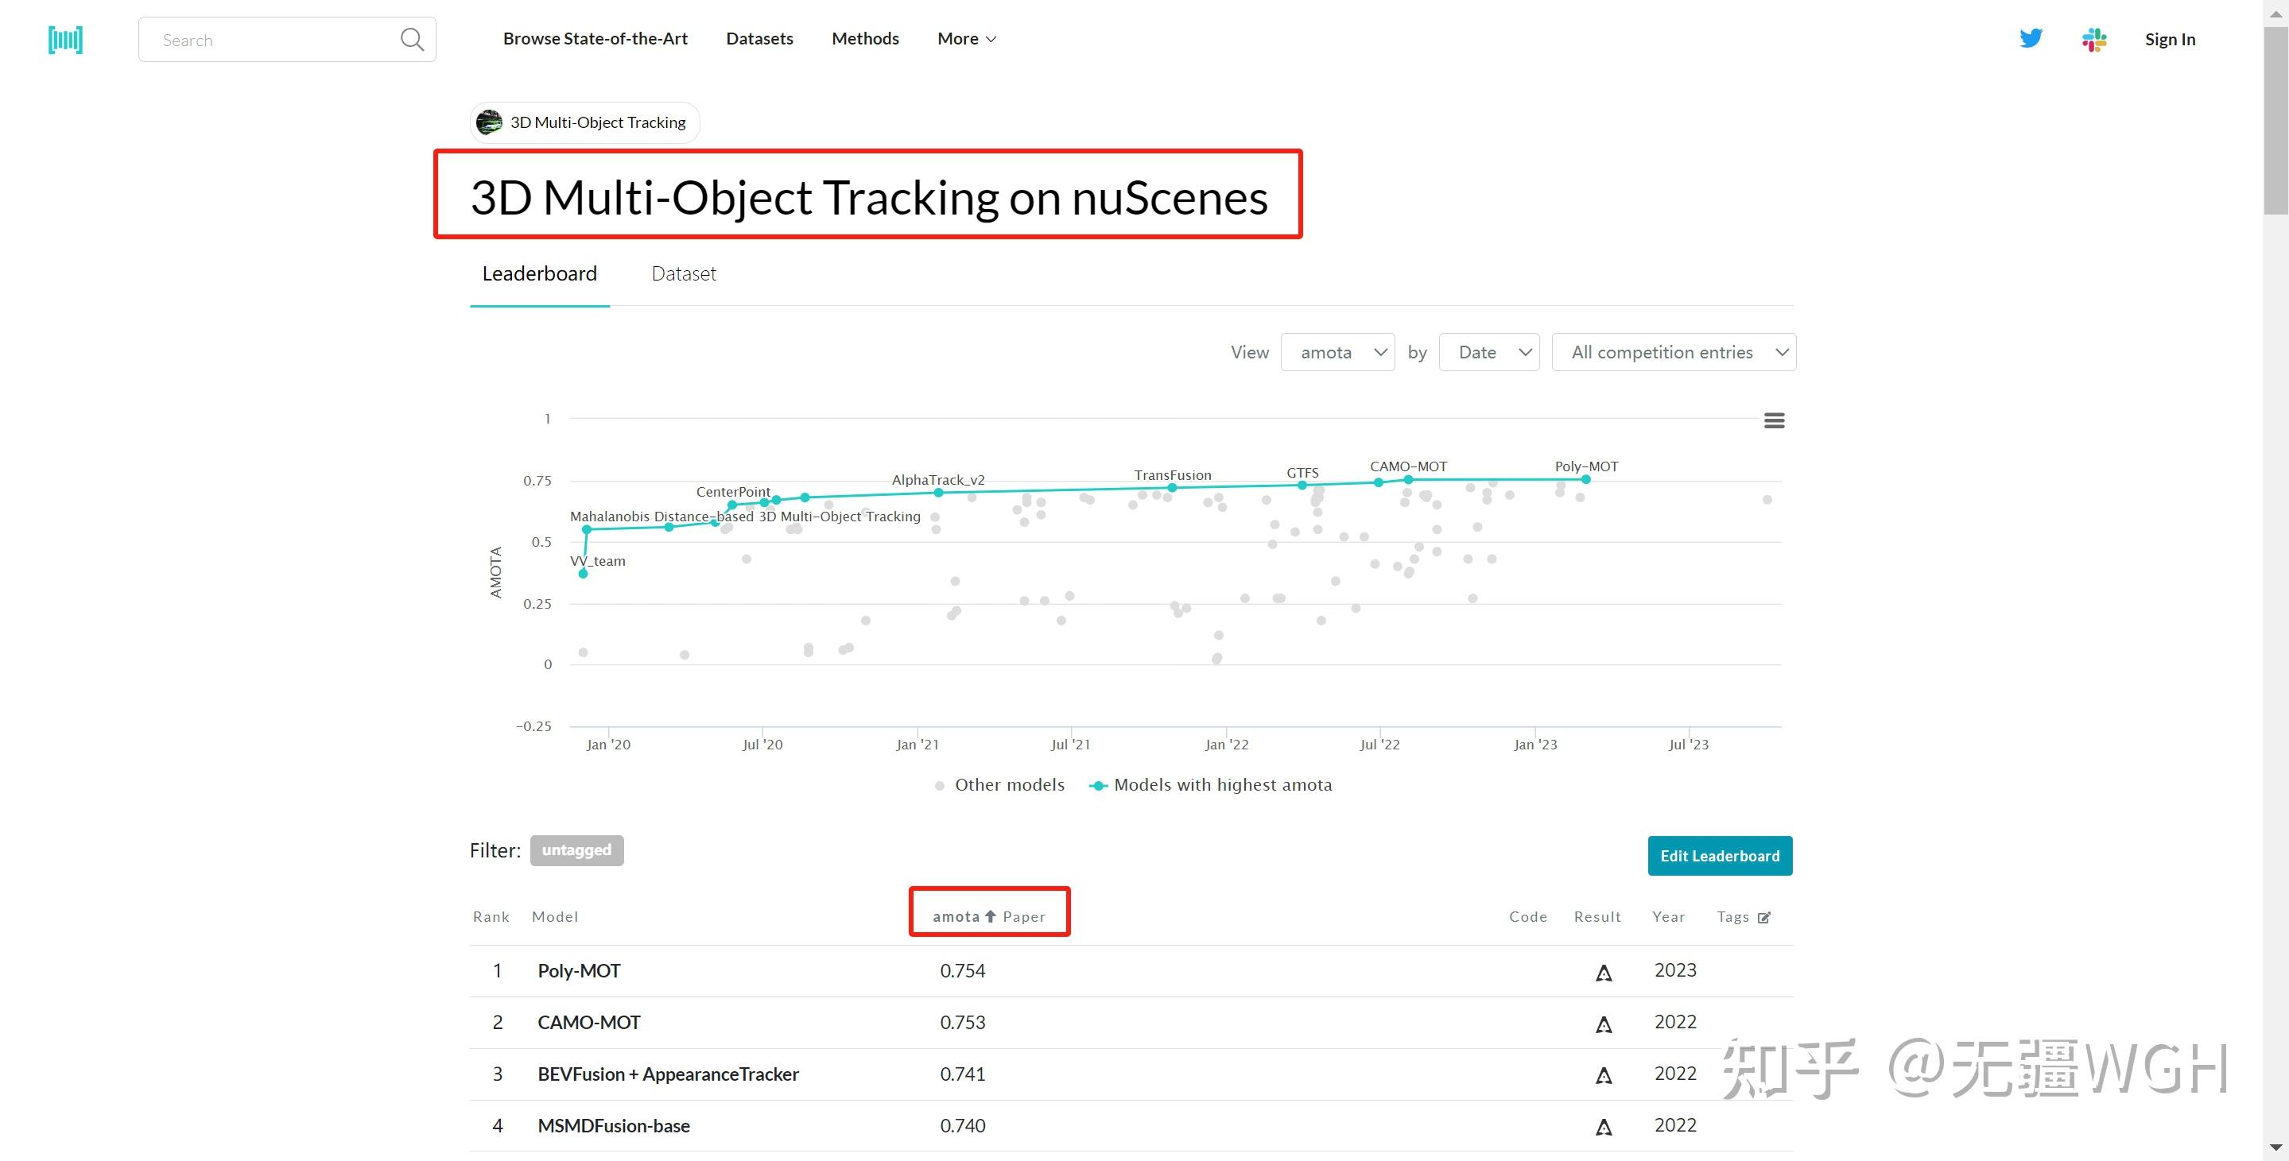Open the Slack icon link
This screenshot has width=2289, height=1161.
2094,39
